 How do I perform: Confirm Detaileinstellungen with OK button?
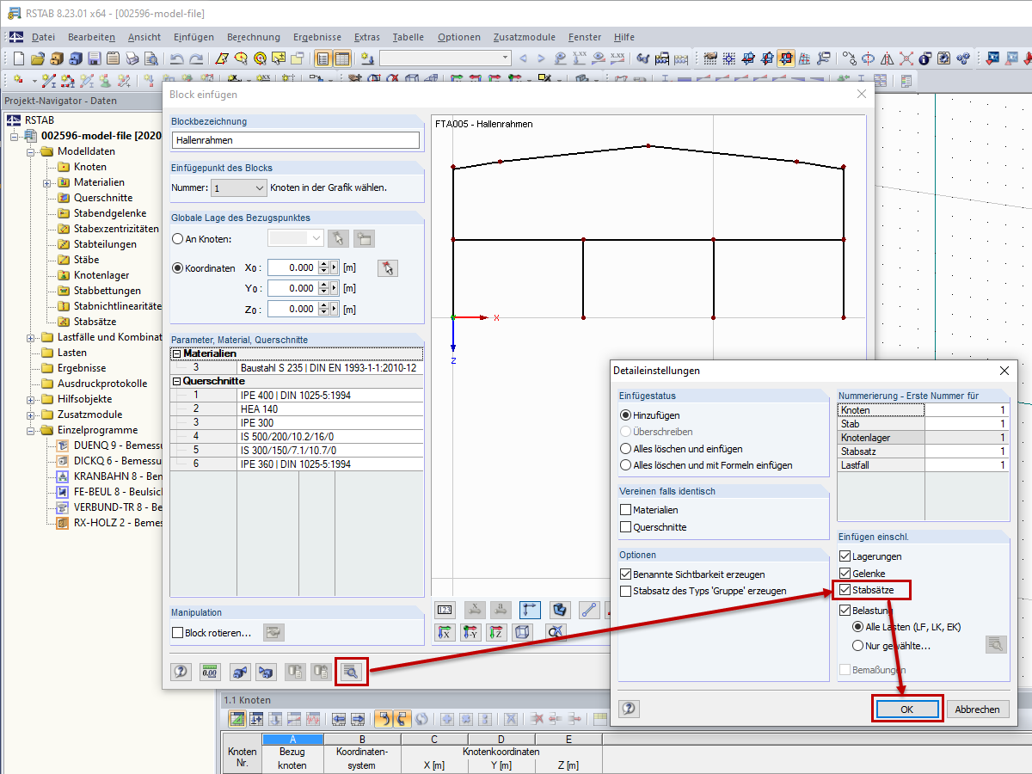tap(907, 709)
